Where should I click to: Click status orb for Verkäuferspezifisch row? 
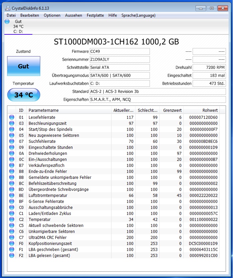[12, 166]
